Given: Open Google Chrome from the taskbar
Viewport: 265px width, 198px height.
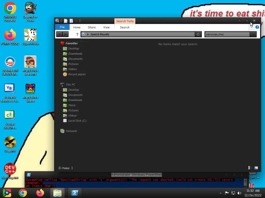Looking at the screenshot, I should click(23, 193).
